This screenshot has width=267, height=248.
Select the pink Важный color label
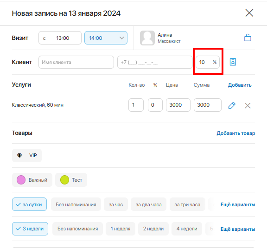click(x=32, y=180)
